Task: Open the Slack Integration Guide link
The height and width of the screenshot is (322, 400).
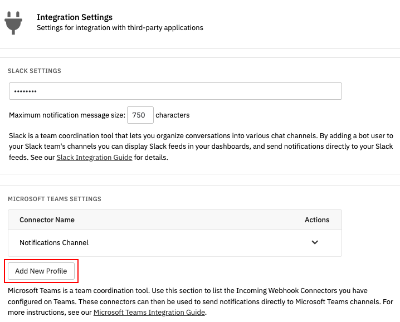Action: (x=94, y=158)
